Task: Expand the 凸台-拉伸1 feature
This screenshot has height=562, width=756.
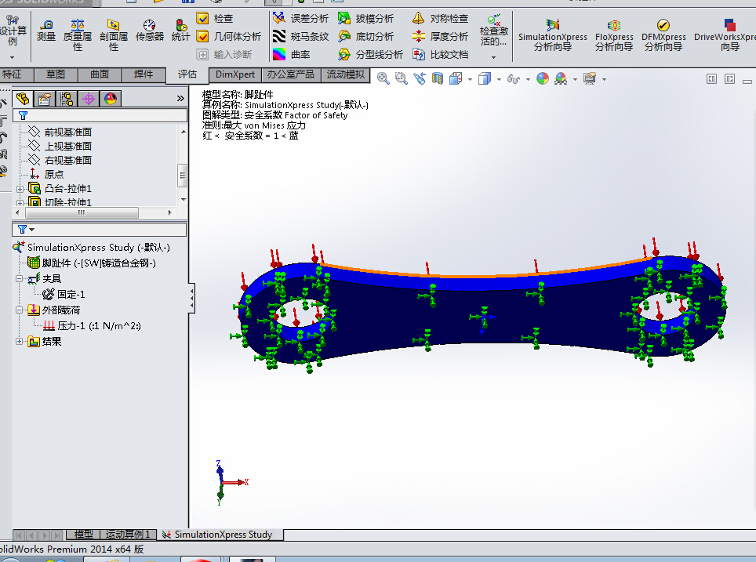Action: pos(20,189)
